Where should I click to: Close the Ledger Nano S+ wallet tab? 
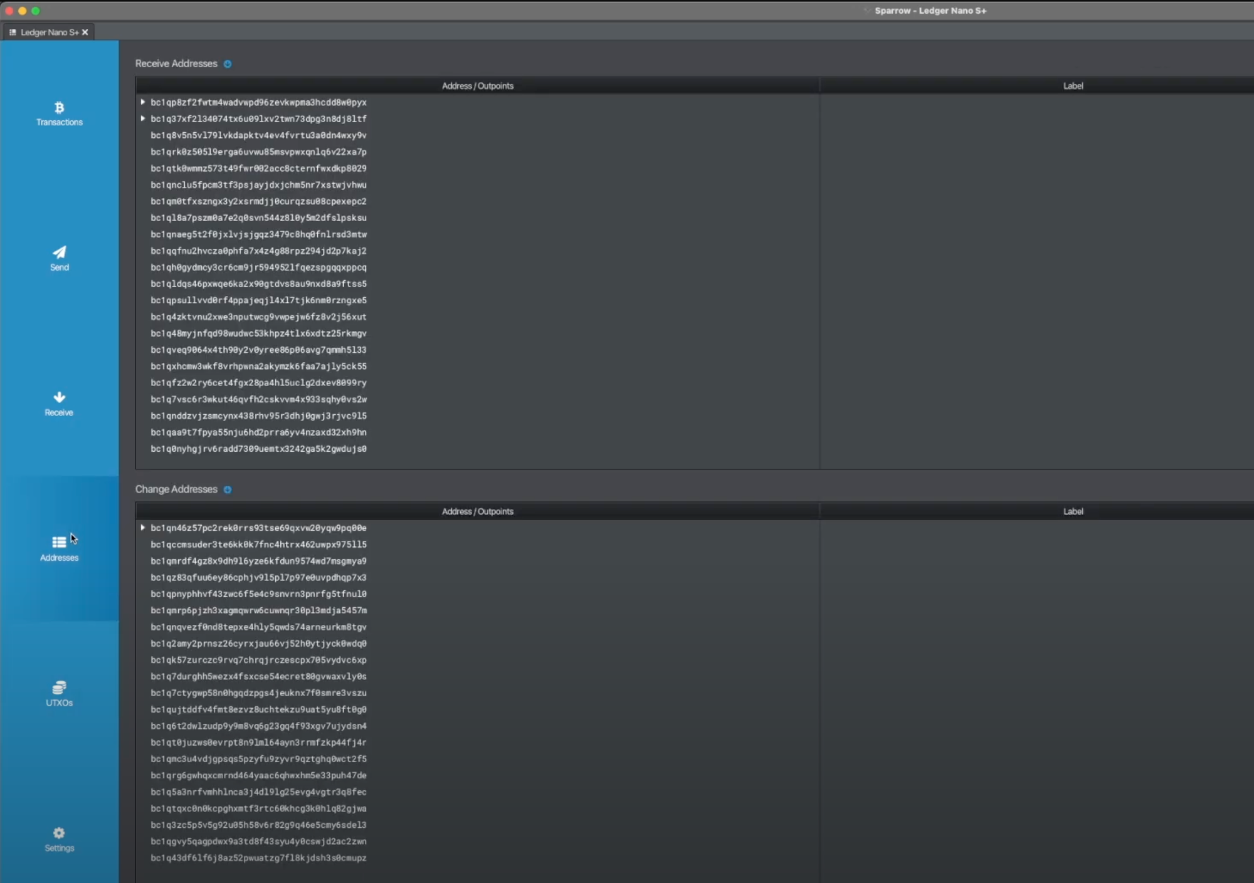[x=85, y=32]
